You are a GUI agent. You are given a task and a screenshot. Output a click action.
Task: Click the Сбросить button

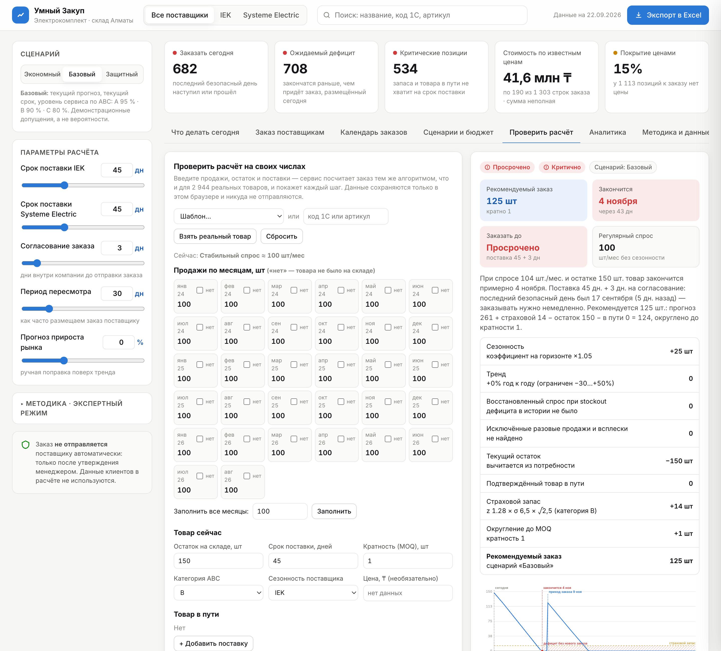point(281,236)
